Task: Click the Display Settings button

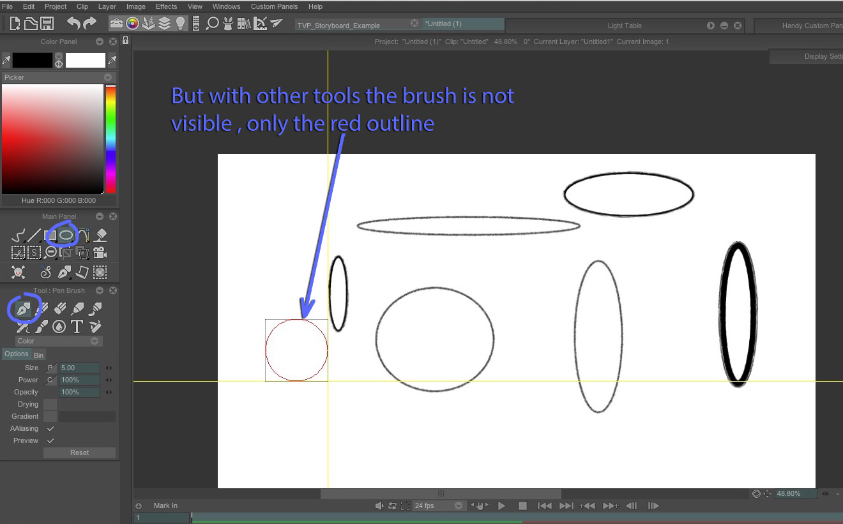Action: [807, 56]
